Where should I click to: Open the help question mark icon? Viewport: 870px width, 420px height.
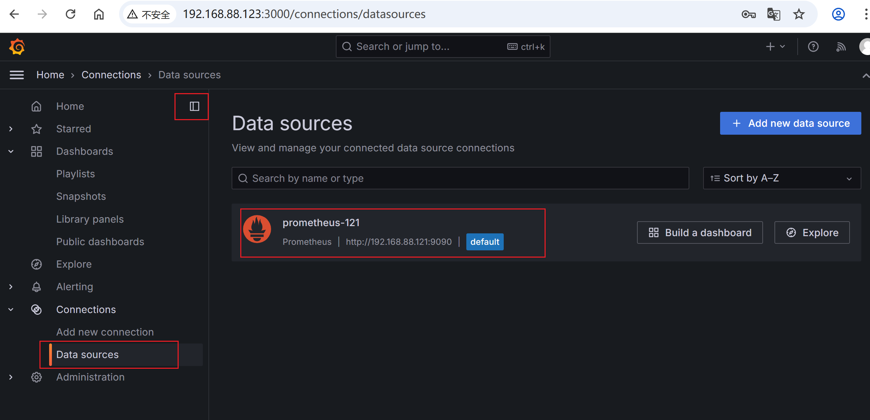tap(813, 47)
